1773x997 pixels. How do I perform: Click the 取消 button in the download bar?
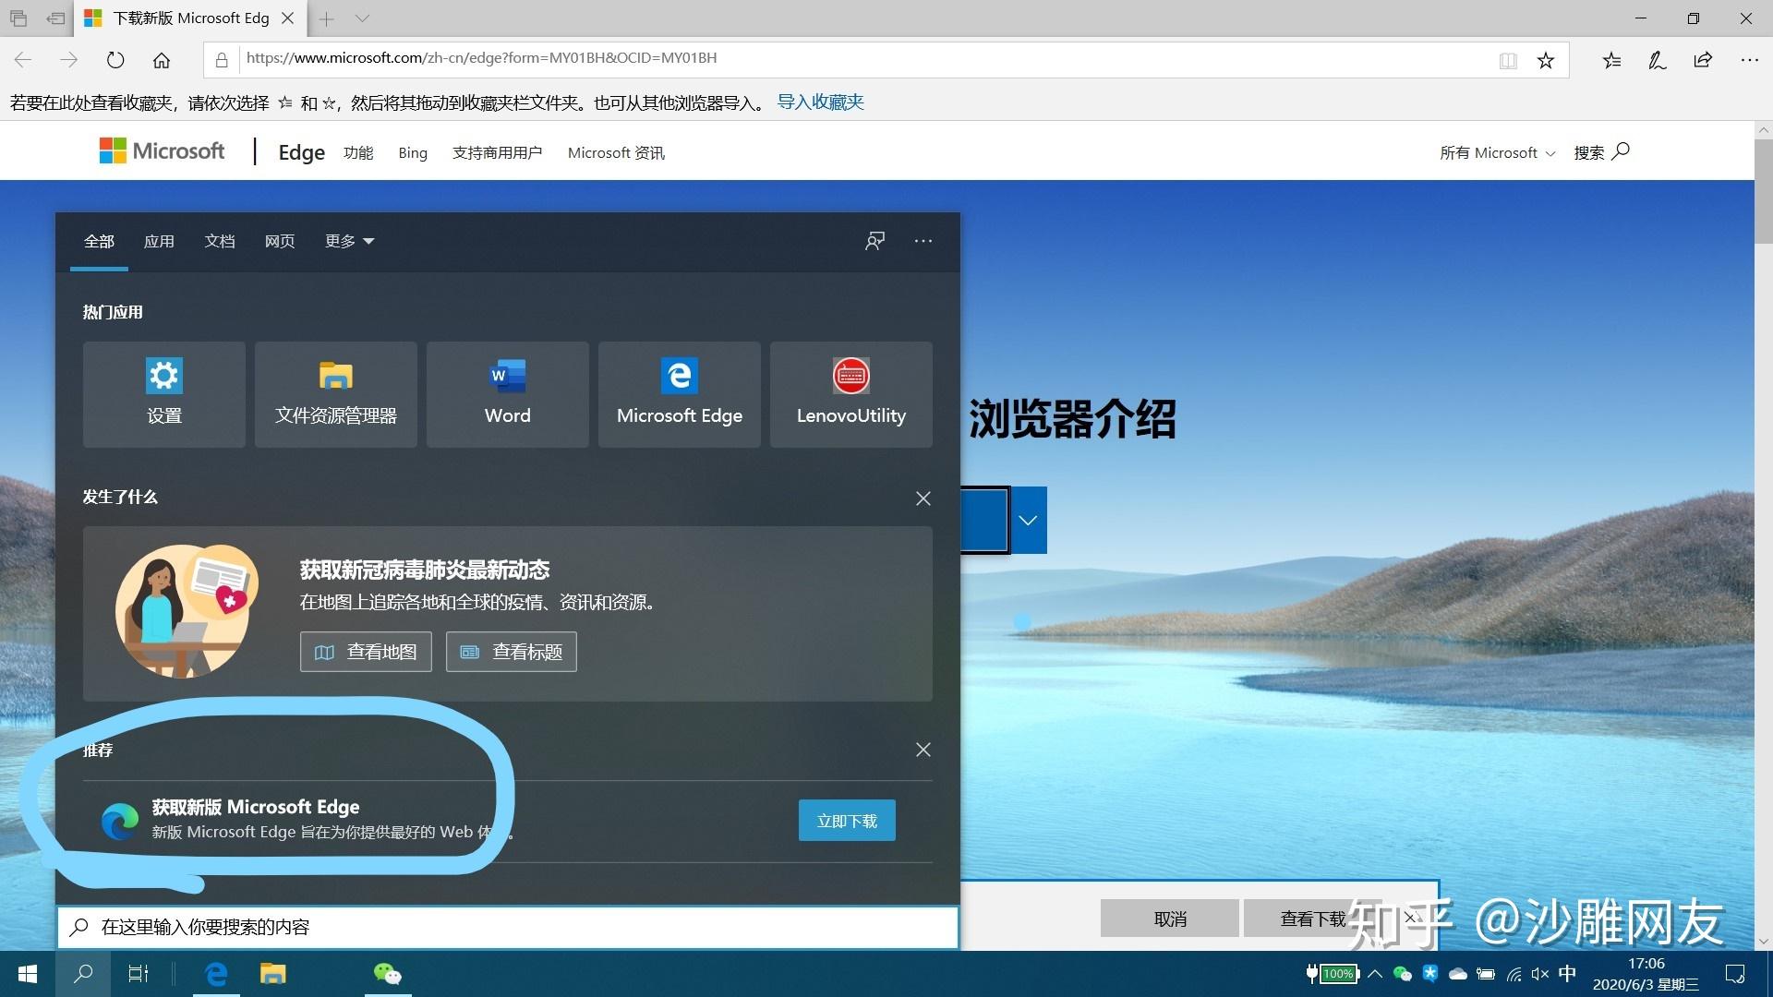point(1170,919)
